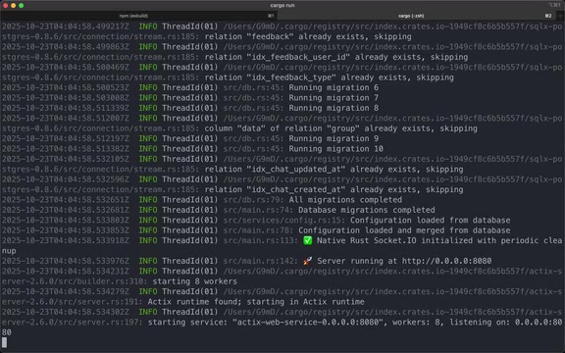The image size is (565, 353).
Task: Click "Configuration loaded and merged from database"
Action: (404, 230)
